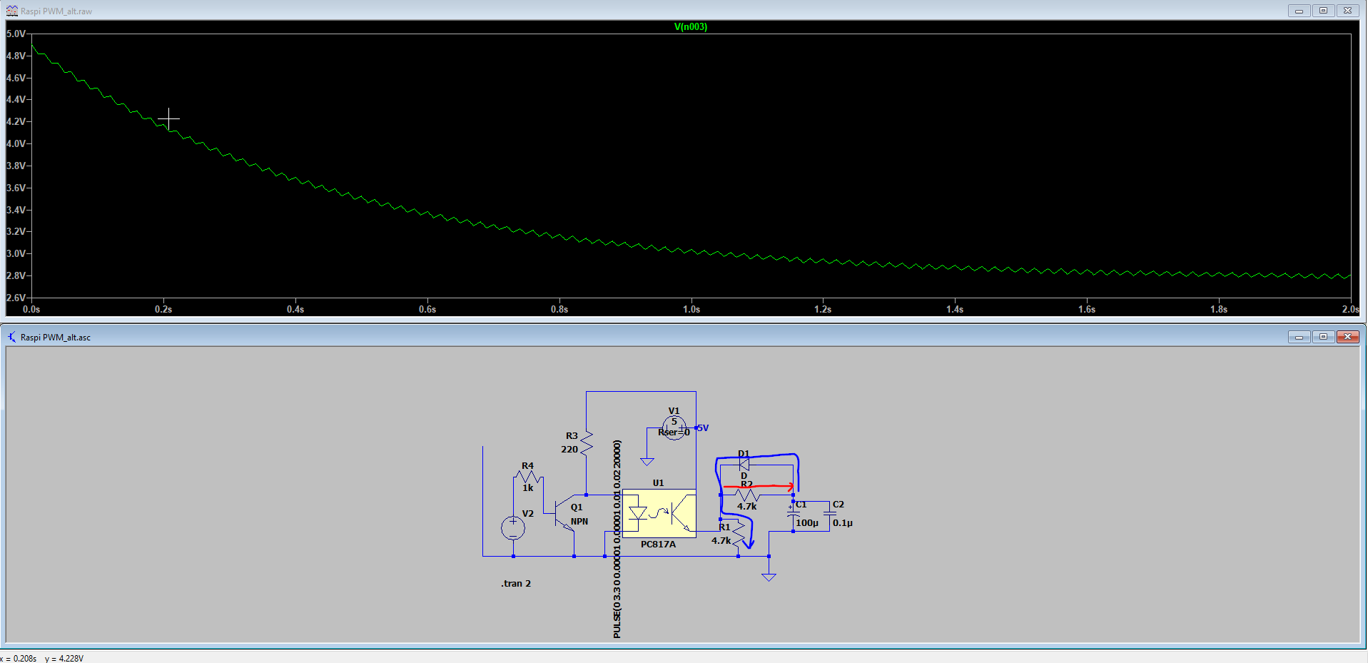Maximize the Raspi PWM_alt.raw waveform window
This screenshot has width=1368, height=663.
[x=1323, y=11]
